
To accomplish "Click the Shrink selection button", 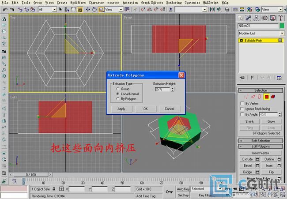I will click(249, 121).
